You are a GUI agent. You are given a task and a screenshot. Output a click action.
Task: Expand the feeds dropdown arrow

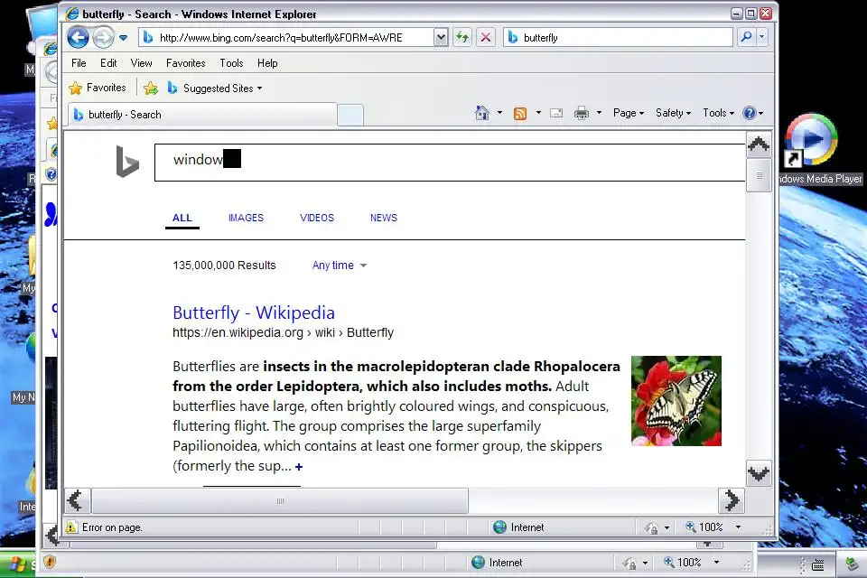[538, 113]
